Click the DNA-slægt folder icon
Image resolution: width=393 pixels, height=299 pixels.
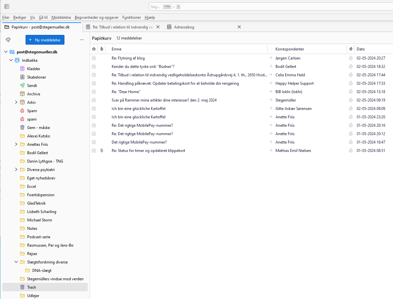pos(28,271)
